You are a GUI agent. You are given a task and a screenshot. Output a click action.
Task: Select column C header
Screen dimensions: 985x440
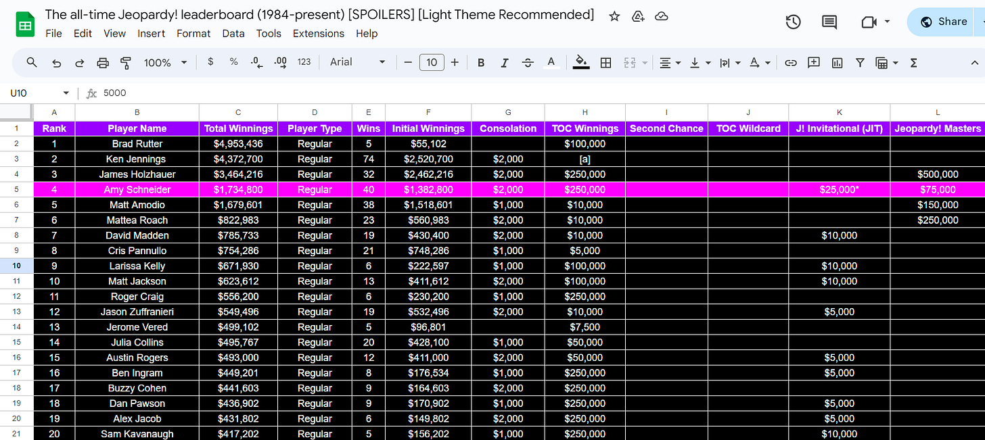point(238,112)
